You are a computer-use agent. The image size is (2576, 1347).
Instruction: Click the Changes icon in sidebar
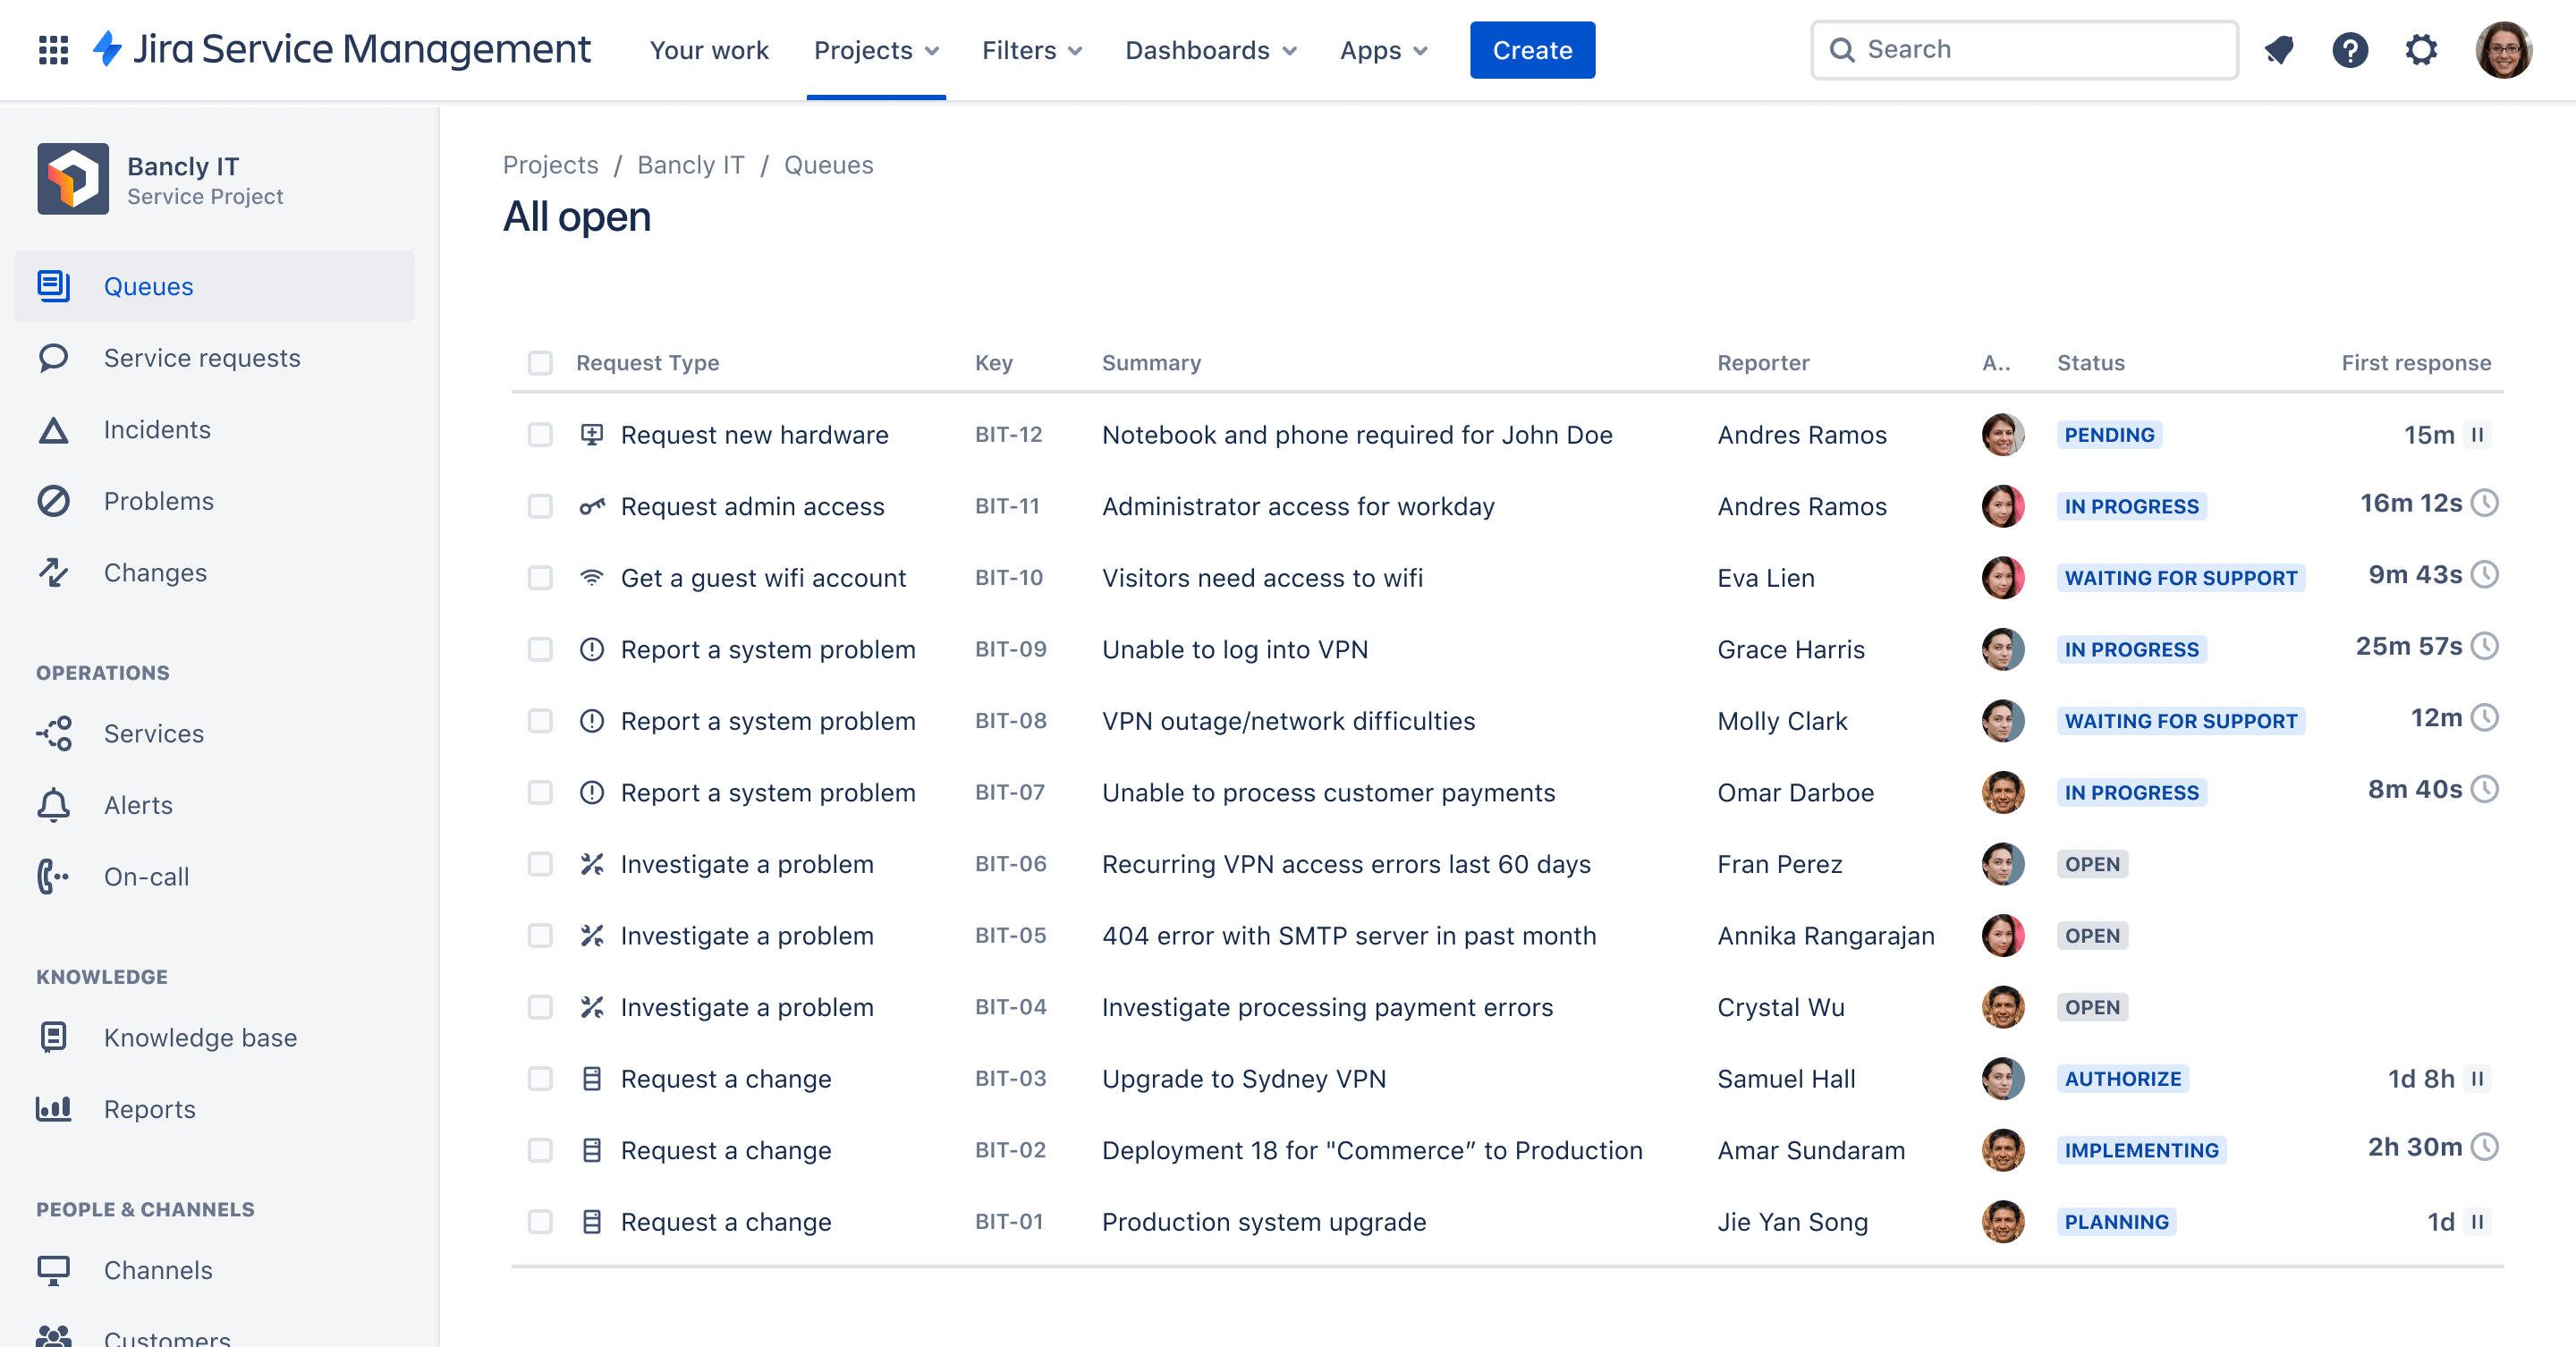click(x=55, y=571)
